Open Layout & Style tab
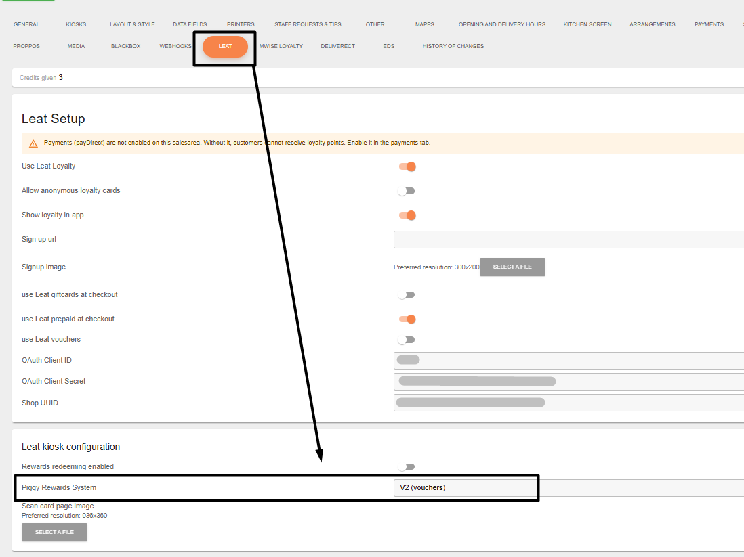 [x=132, y=24]
